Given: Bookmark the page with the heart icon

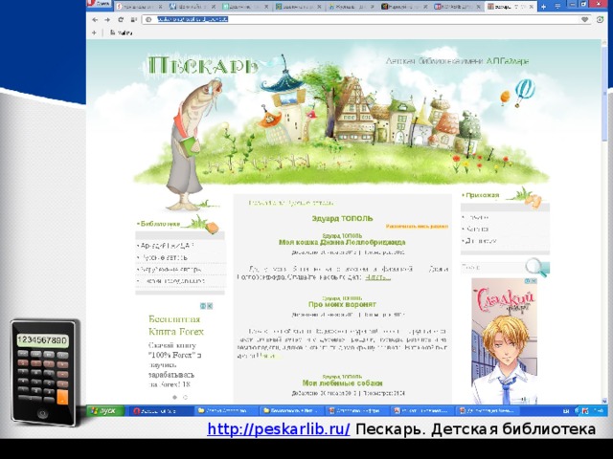Looking at the screenshot, I should click(x=584, y=19).
